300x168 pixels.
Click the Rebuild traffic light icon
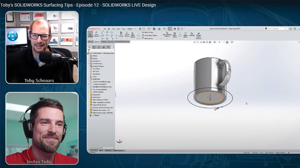click(x=175, y=29)
